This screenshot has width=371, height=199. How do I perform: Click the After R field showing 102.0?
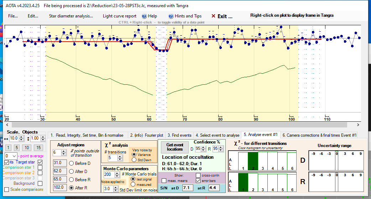point(60,187)
